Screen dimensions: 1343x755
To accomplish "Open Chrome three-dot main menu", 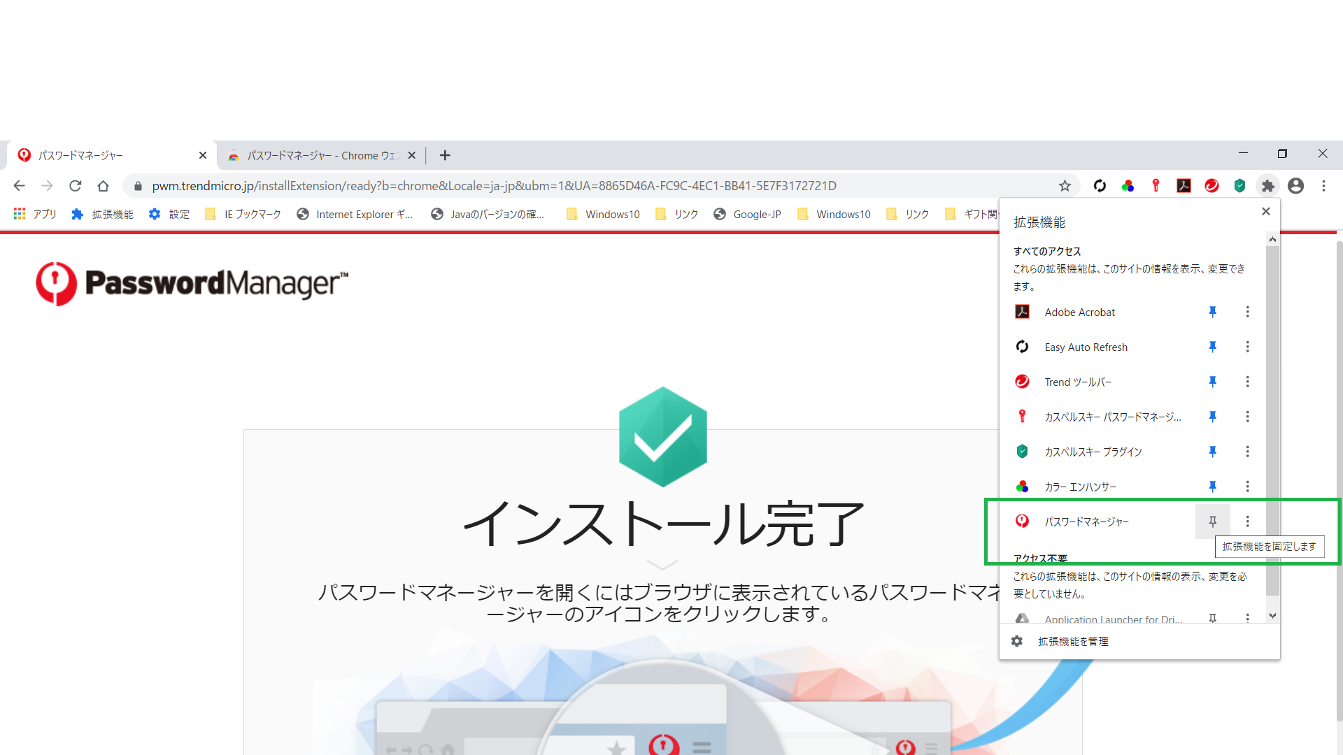I will [x=1323, y=186].
